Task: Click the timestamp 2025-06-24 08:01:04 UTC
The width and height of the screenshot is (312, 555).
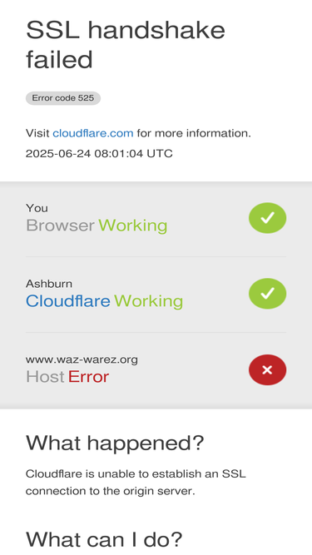Action: point(99,154)
